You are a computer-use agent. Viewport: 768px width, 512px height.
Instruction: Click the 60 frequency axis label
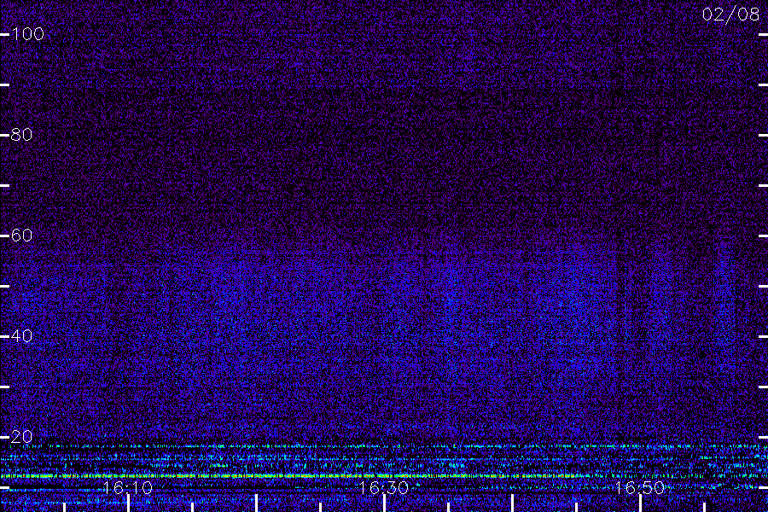tap(21, 236)
